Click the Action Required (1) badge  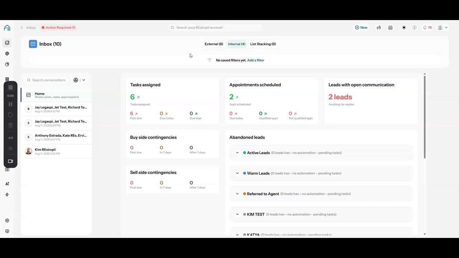point(58,28)
